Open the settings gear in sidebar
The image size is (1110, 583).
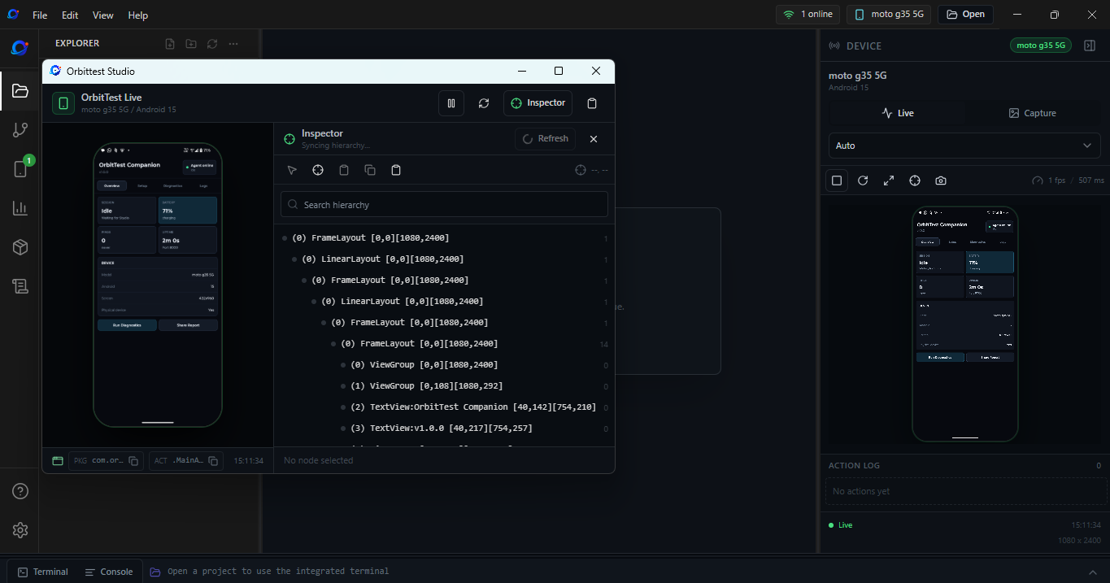click(20, 530)
